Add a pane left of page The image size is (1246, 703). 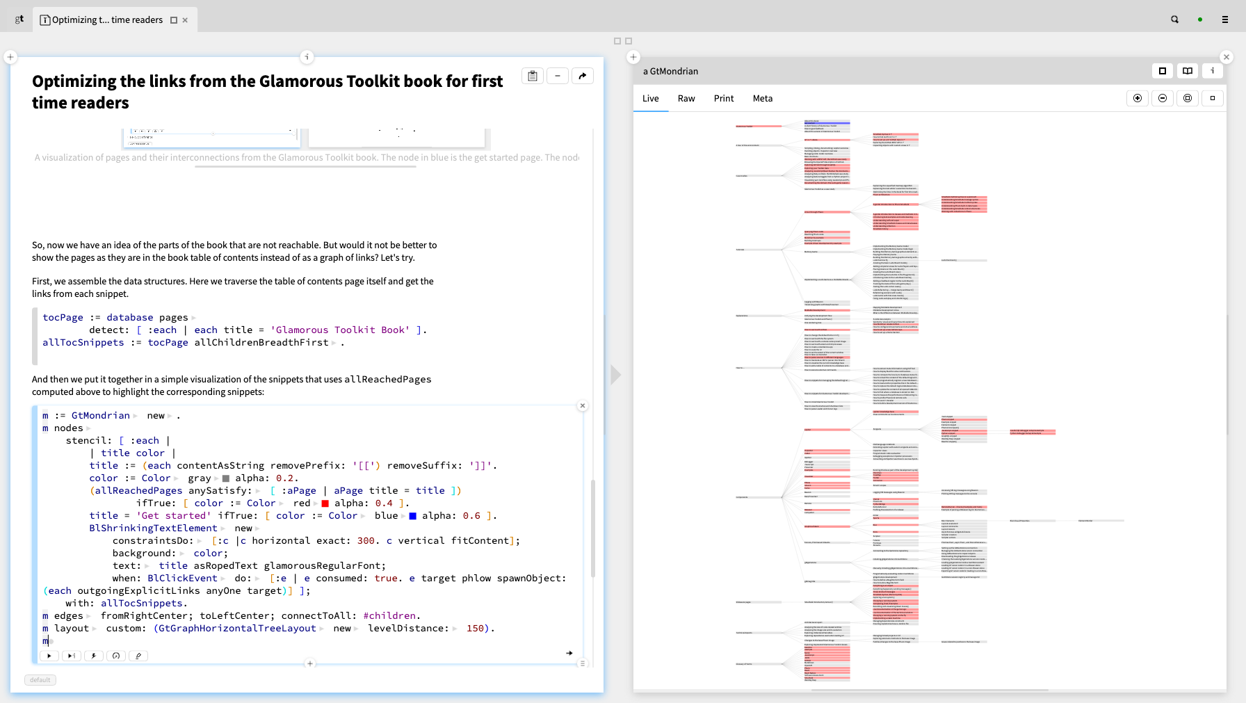click(10, 57)
